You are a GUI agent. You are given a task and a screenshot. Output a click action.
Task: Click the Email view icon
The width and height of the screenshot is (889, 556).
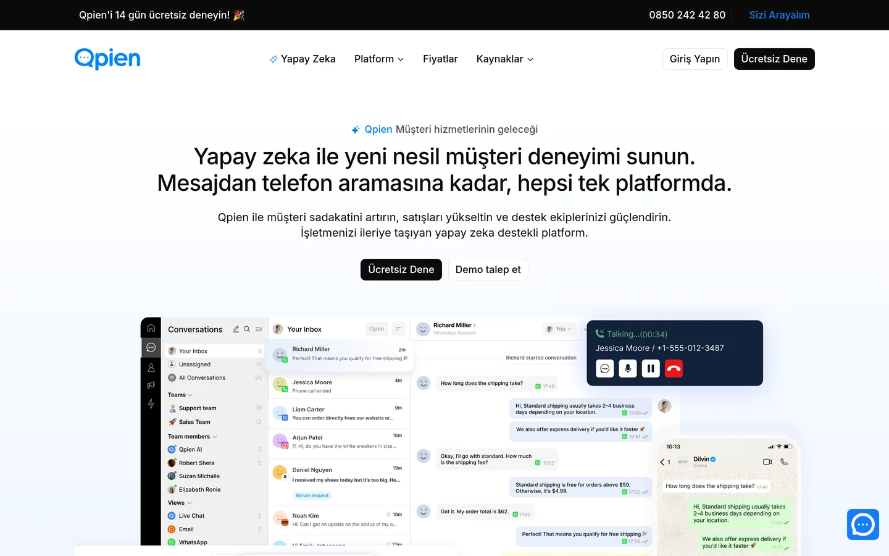[x=172, y=529]
